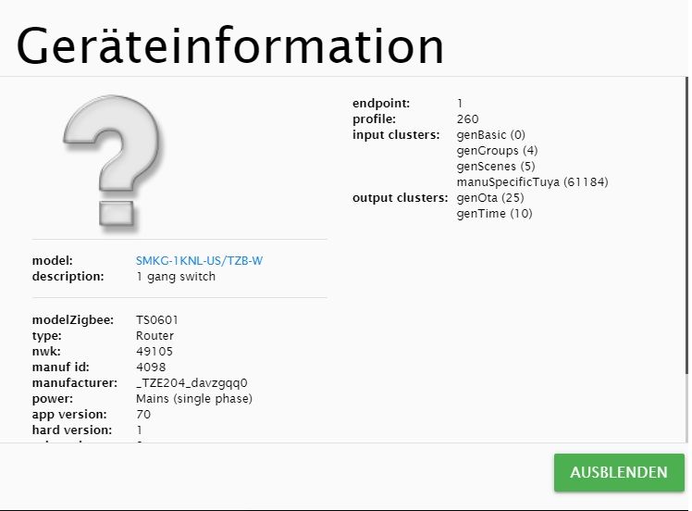Click the app version value 70
The height and width of the screenshot is (511, 692).
pyautogui.click(x=143, y=415)
